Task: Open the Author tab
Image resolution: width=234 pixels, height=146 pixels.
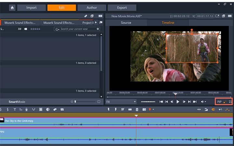Action: (x=92, y=8)
